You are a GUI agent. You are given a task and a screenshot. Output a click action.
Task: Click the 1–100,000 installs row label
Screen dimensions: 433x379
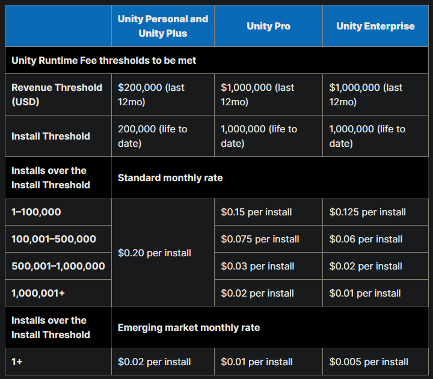pos(58,212)
